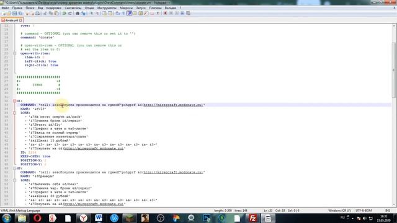Open Find with the binoculars icon
397x223 pixels.
tap(78, 13)
